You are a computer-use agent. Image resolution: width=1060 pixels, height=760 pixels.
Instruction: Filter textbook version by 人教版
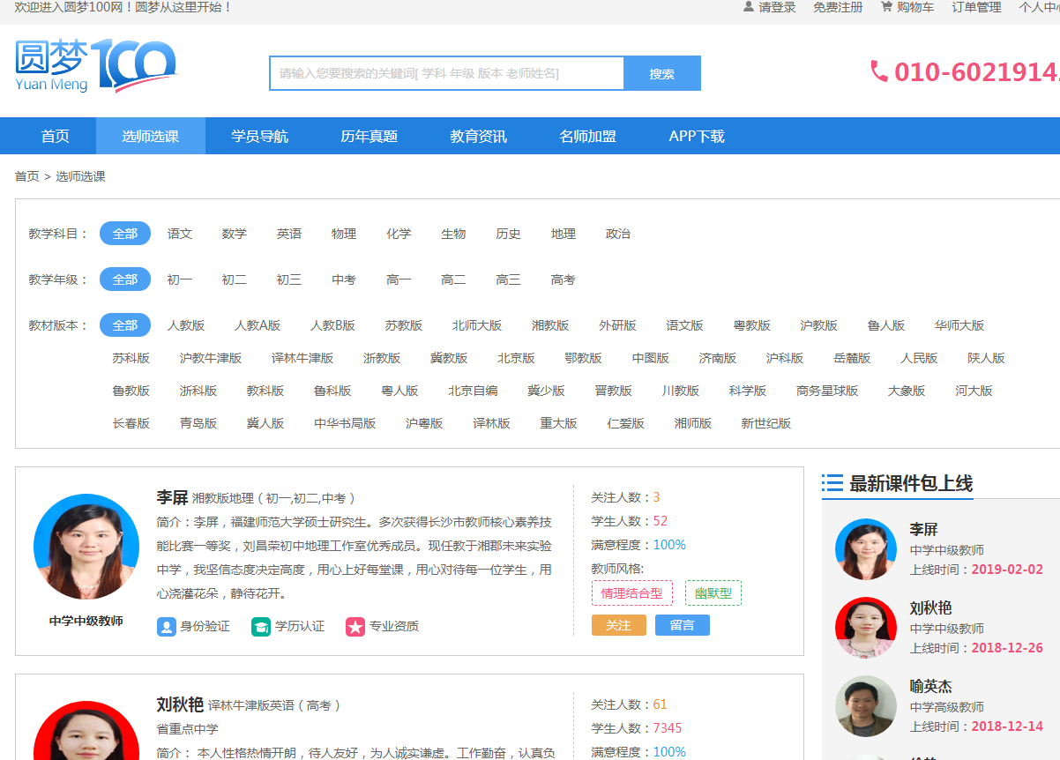coord(186,325)
